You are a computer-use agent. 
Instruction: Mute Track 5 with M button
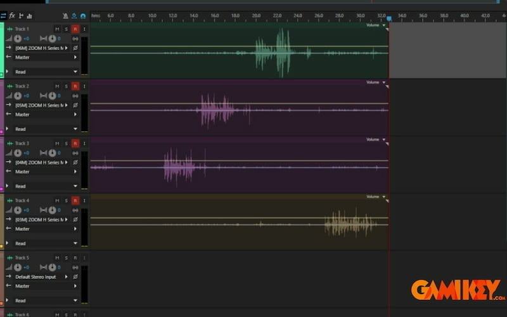(x=57, y=258)
